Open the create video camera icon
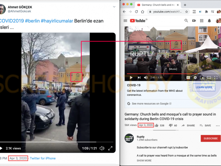 point(194,21)
